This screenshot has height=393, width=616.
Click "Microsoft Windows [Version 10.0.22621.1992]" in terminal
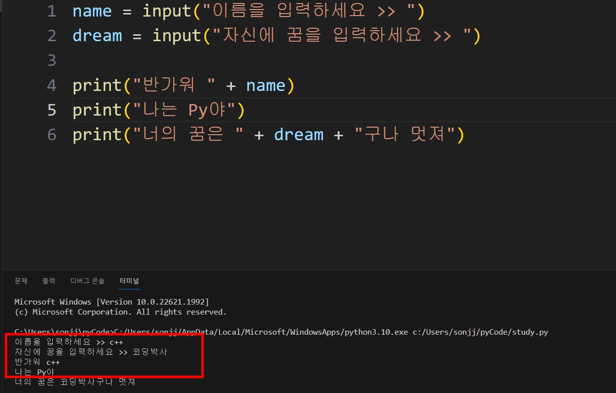[x=112, y=302]
